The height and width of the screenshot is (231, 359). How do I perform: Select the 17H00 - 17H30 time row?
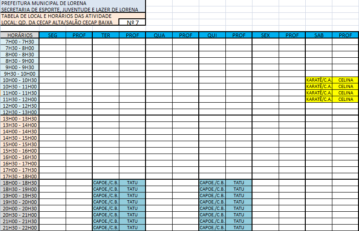(20, 170)
